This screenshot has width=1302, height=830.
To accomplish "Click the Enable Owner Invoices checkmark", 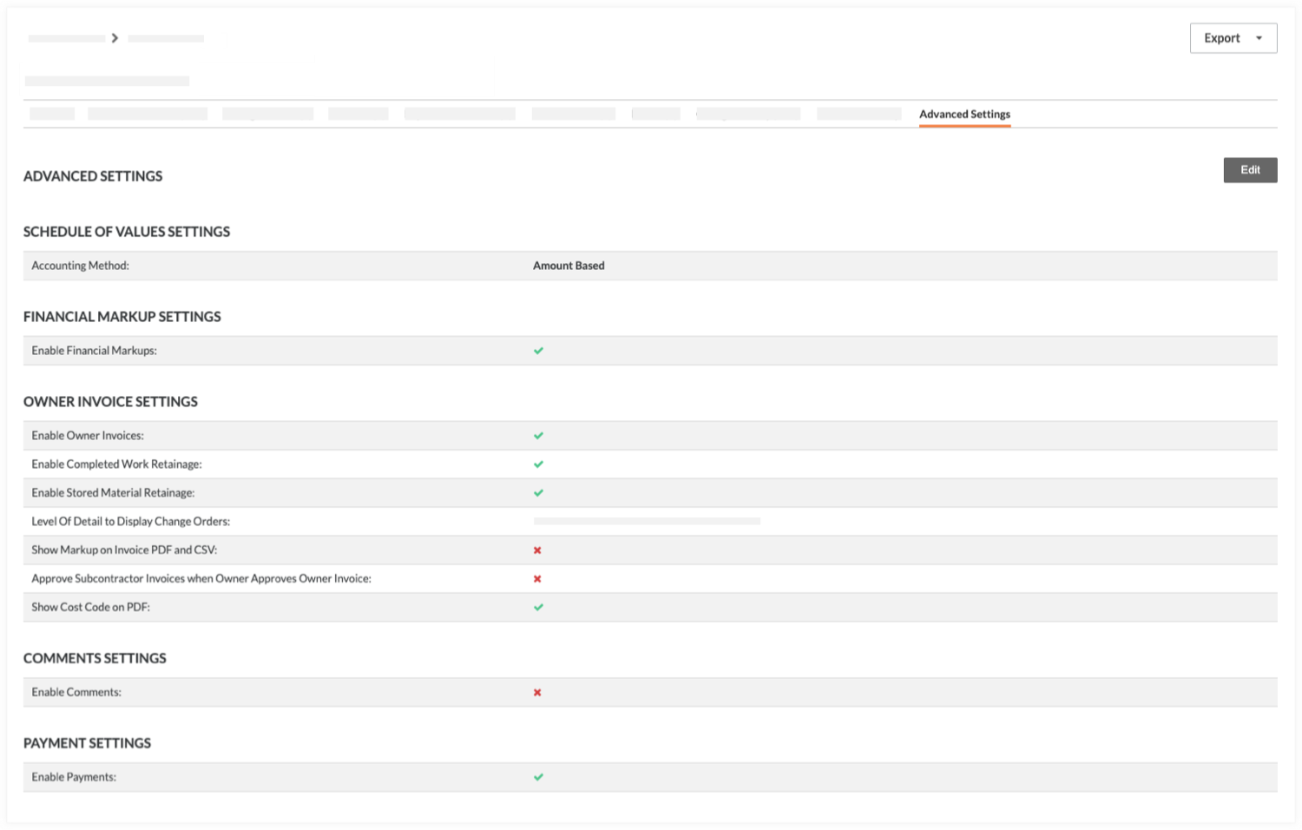I will [x=538, y=436].
